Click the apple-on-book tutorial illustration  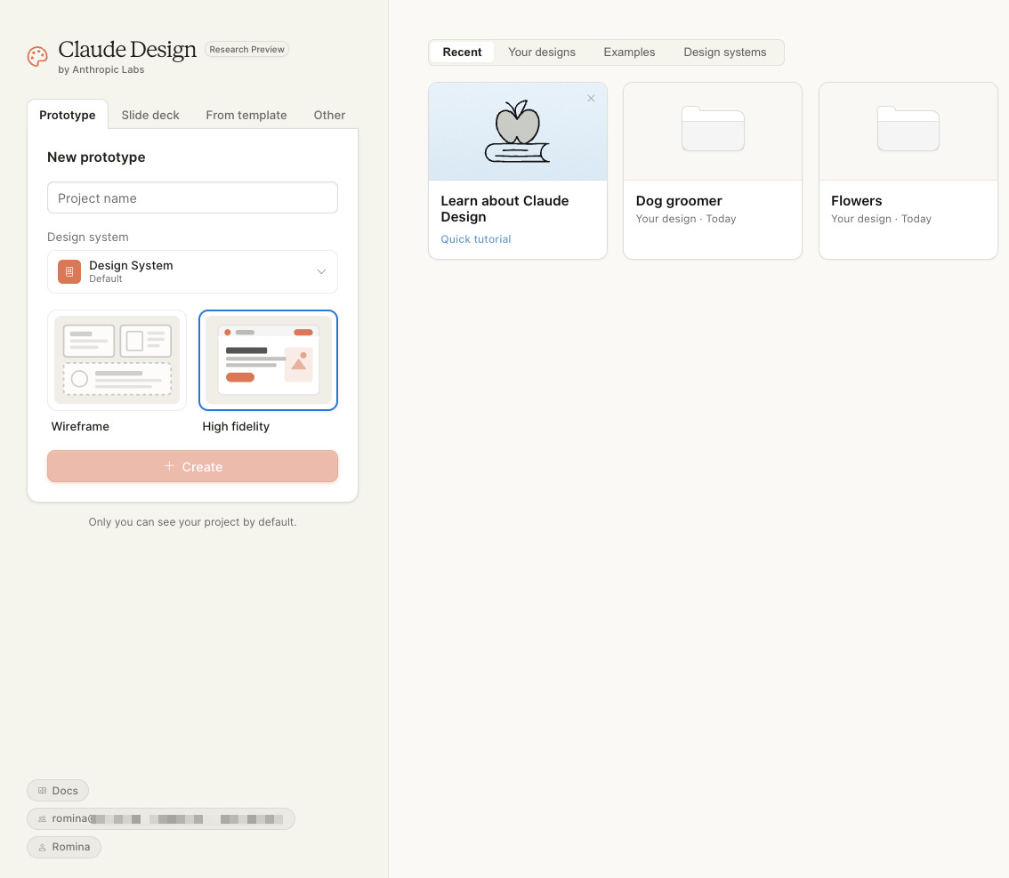tap(517, 132)
